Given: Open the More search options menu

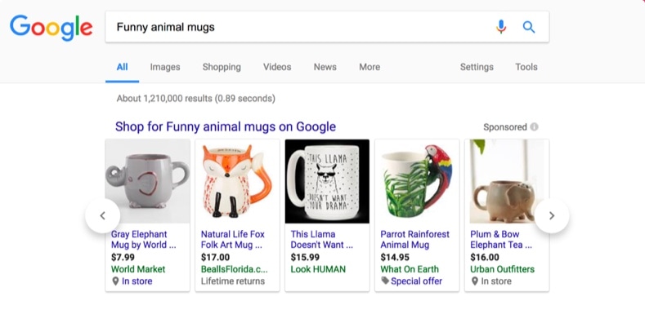Looking at the screenshot, I should click(370, 67).
